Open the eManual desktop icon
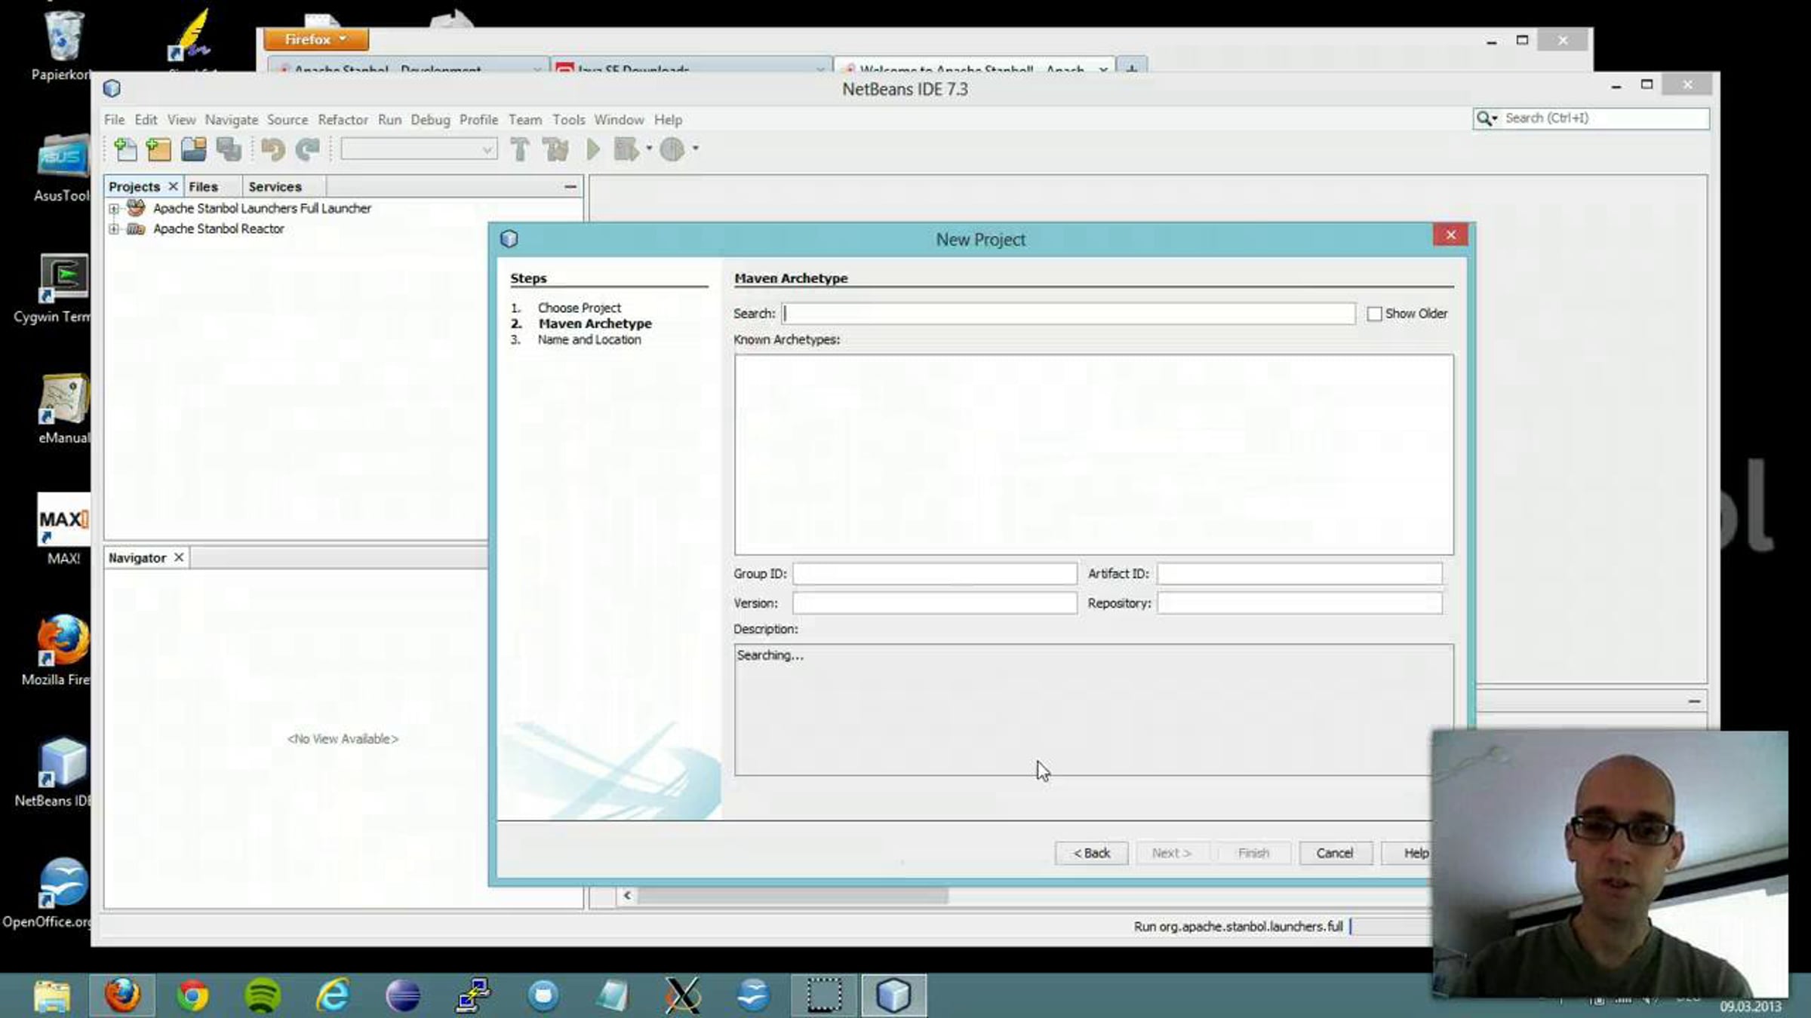 pyautogui.click(x=63, y=409)
